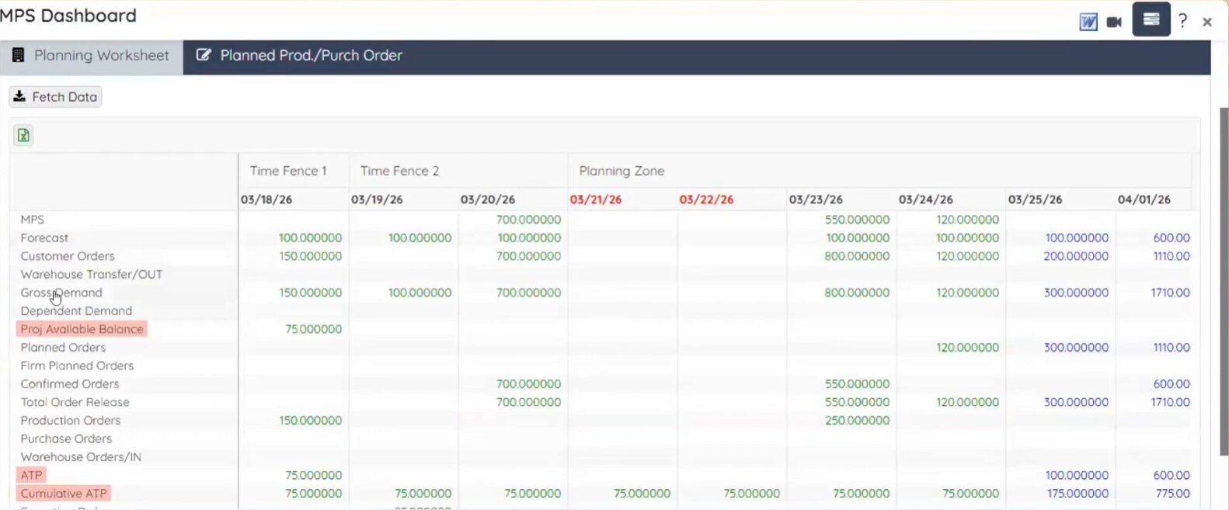Click the question mark help icon
The width and height of the screenshot is (1229, 510).
(x=1182, y=21)
